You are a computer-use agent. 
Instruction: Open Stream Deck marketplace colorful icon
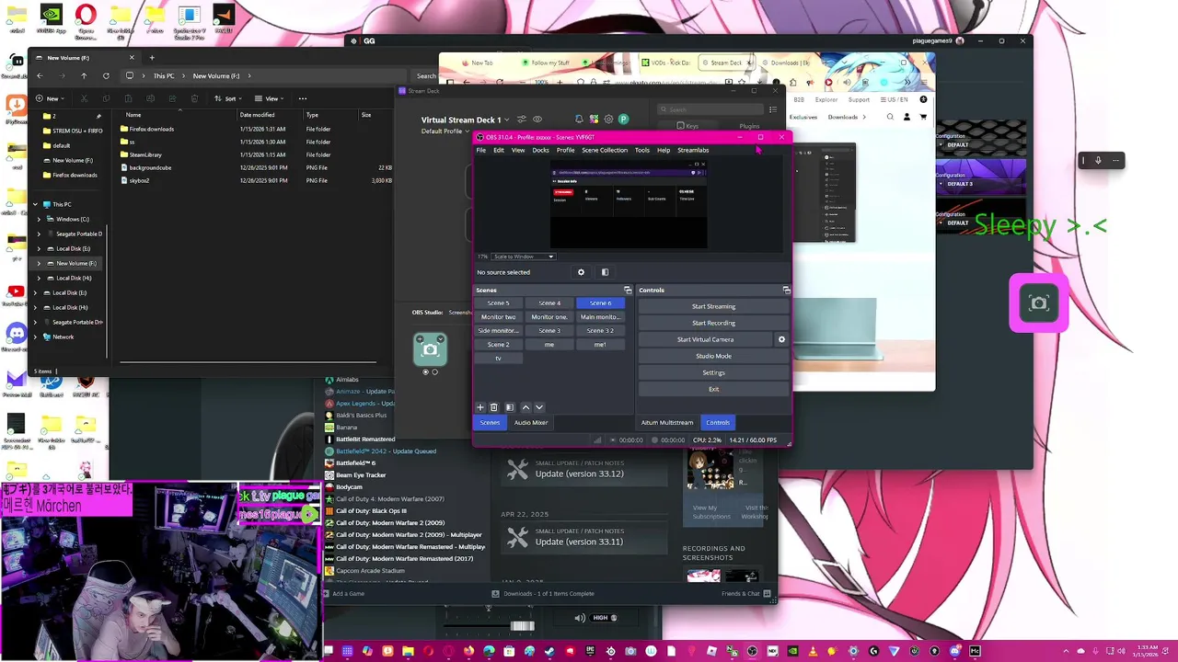[x=594, y=120]
